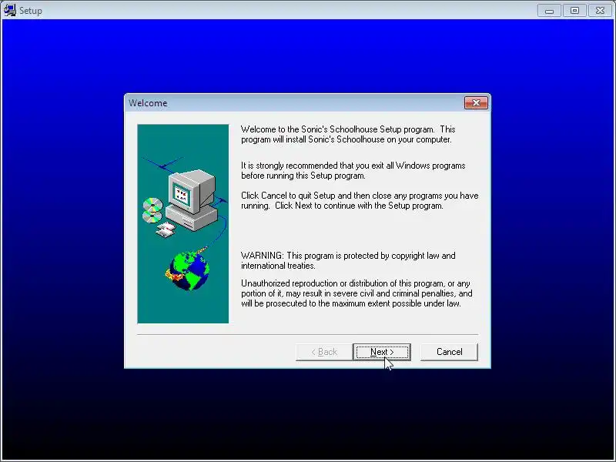616x462 pixels.
Task: Maximize the Setup window
Action: [x=574, y=11]
